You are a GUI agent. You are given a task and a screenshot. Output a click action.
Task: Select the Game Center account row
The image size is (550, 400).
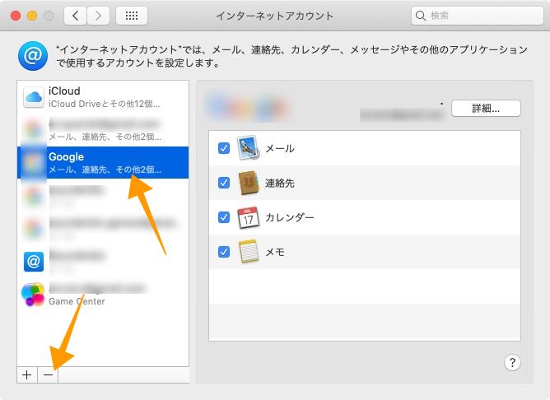pyautogui.click(x=103, y=295)
